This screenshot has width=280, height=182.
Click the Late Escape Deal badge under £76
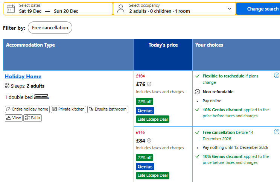(152, 119)
